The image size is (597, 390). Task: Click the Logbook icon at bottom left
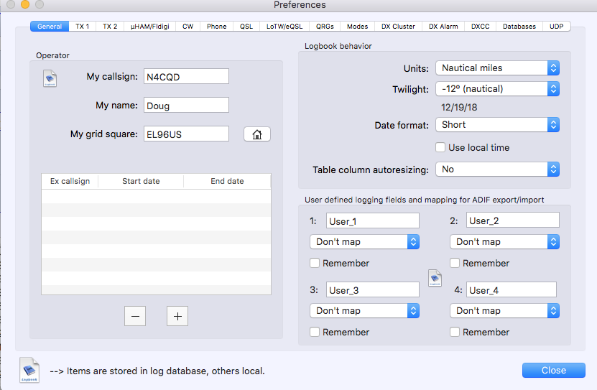click(x=29, y=369)
